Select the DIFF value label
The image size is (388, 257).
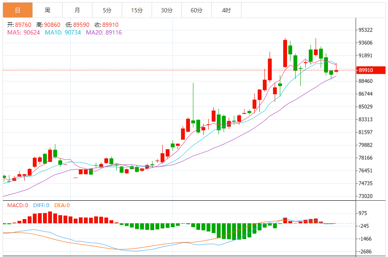(40, 205)
